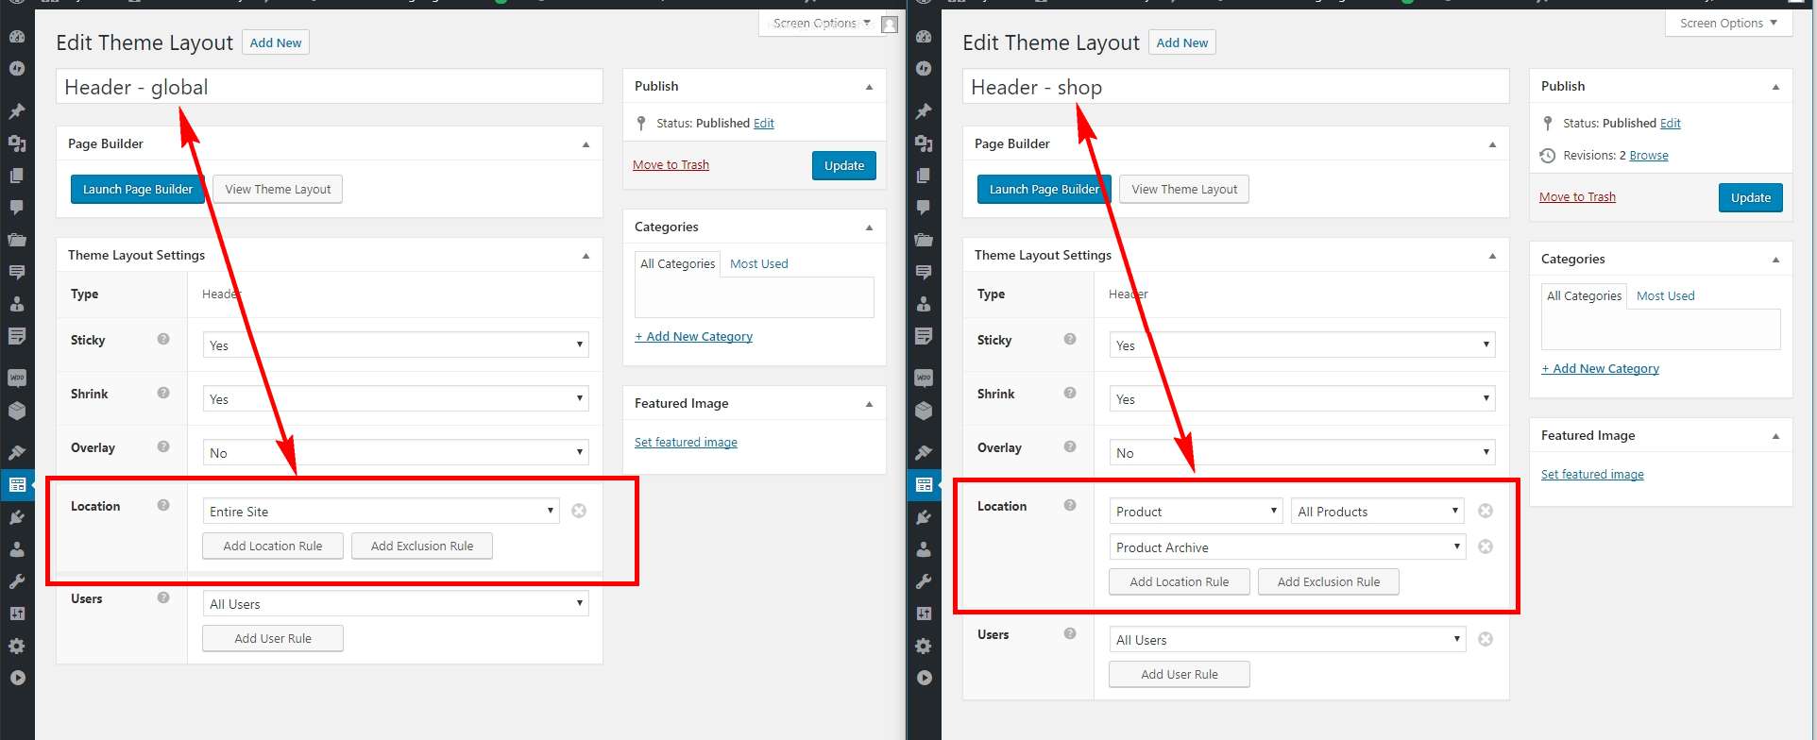Click the Header - global title field

pyautogui.click(x=329, y=87)
